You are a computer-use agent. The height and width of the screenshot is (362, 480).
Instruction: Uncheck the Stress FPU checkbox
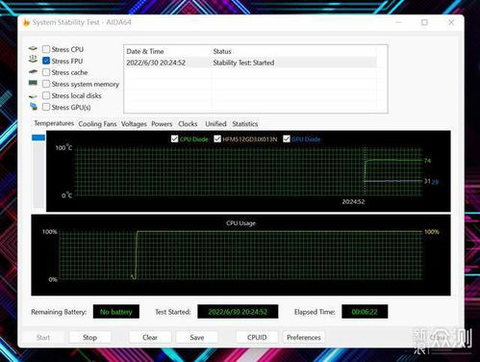46,61
